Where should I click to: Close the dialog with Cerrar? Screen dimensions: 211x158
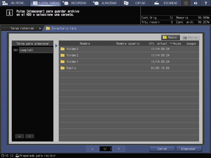point(162,149)
